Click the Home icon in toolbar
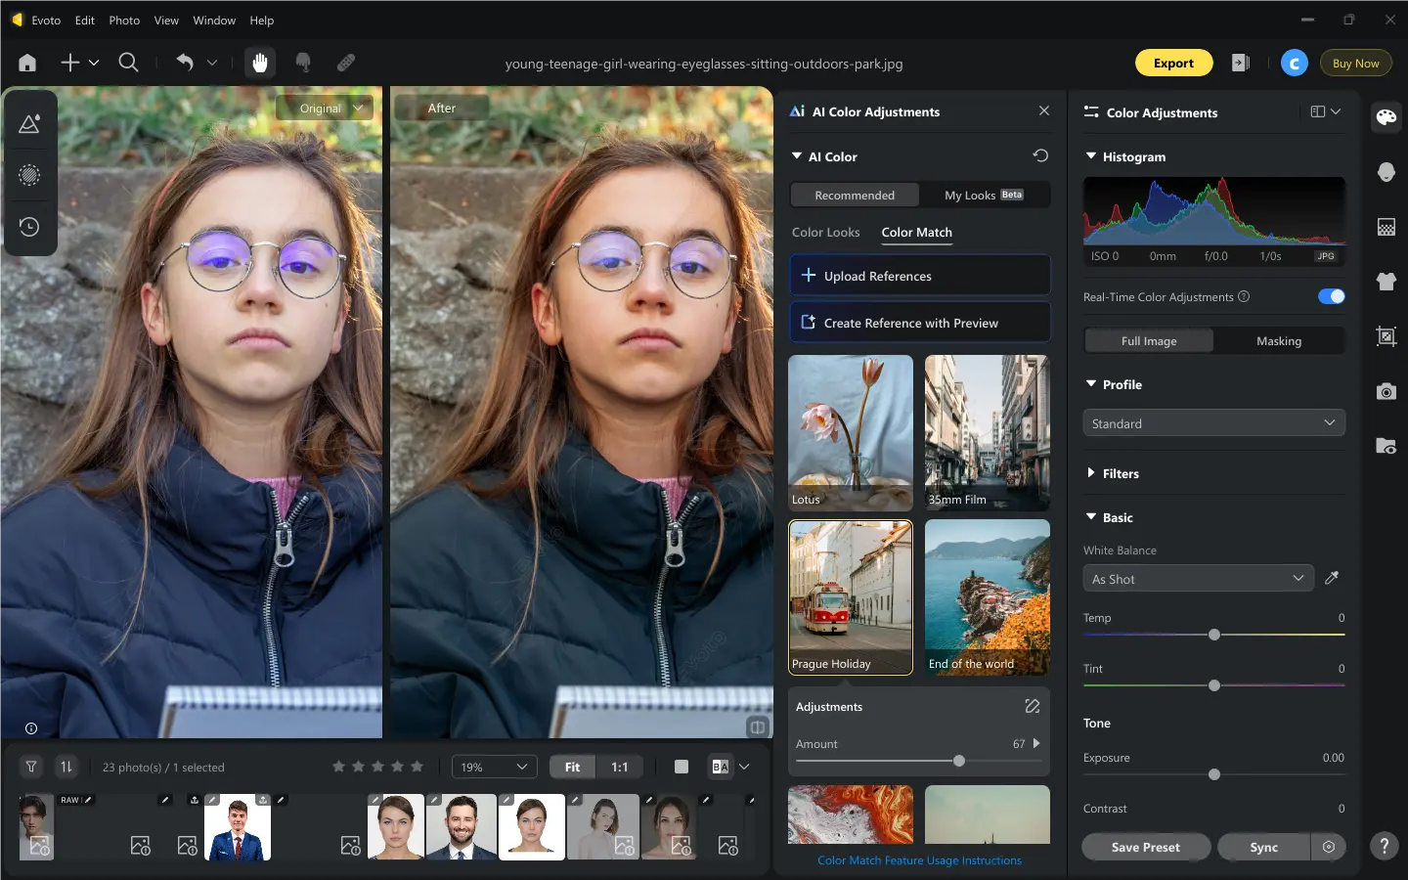The width and height of the screenshot is (1408, 880). [27, 63]
